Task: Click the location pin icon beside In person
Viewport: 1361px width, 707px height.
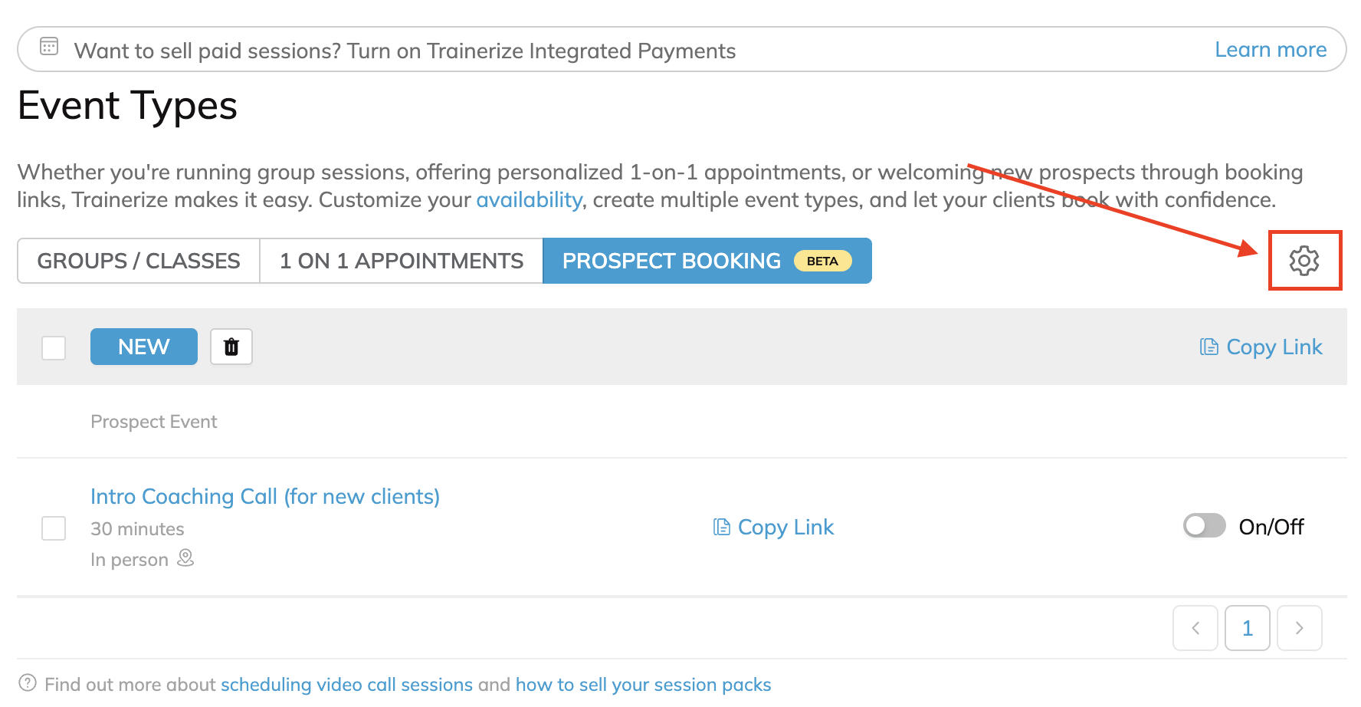Action: (185, 557)
